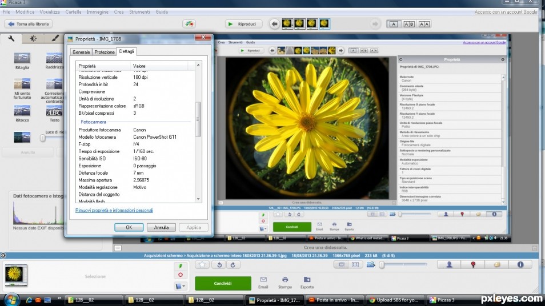
Task: Click the leaf-shaped toolbar icon
Action: 189,24
